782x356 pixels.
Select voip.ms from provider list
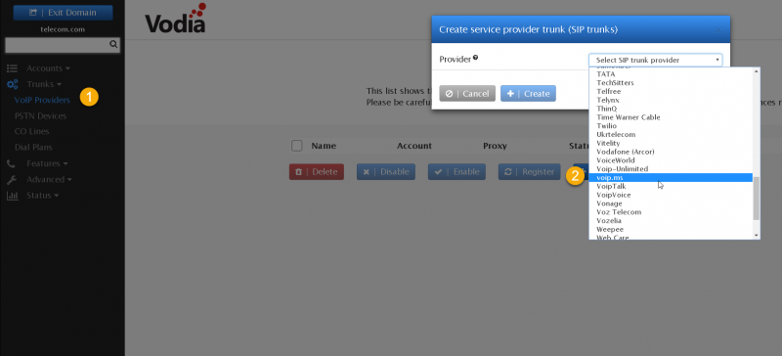671,178
